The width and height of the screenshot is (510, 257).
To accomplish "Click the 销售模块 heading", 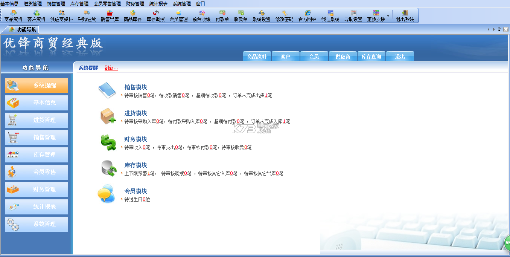I will [135, 87].
